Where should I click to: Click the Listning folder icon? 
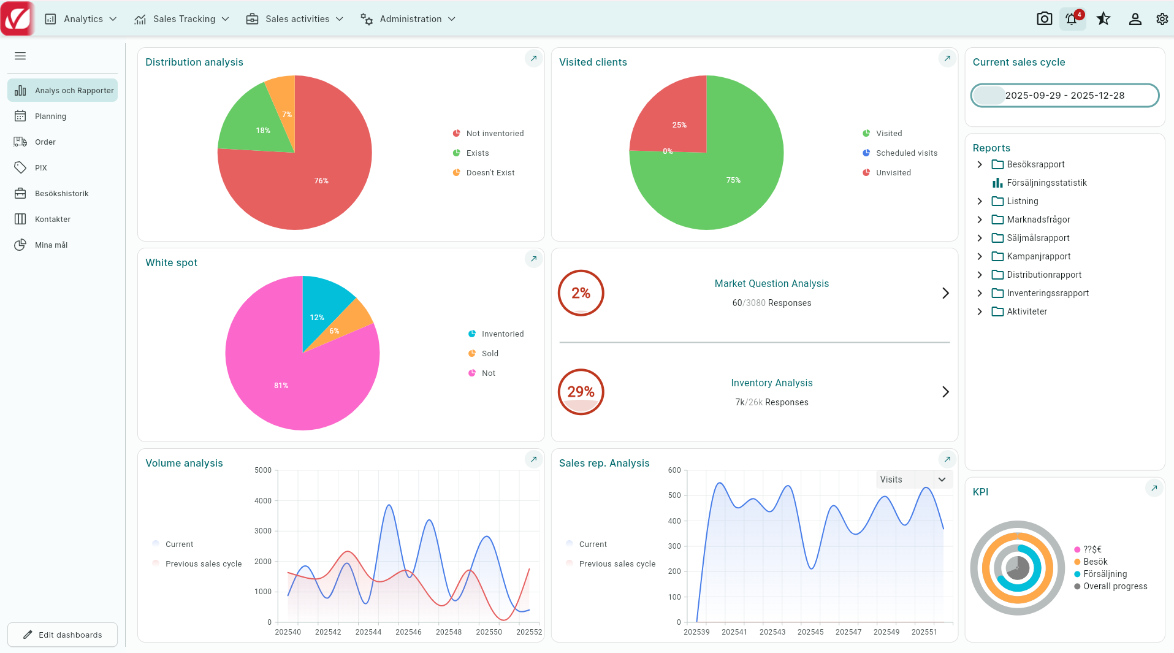coord(997,201)
